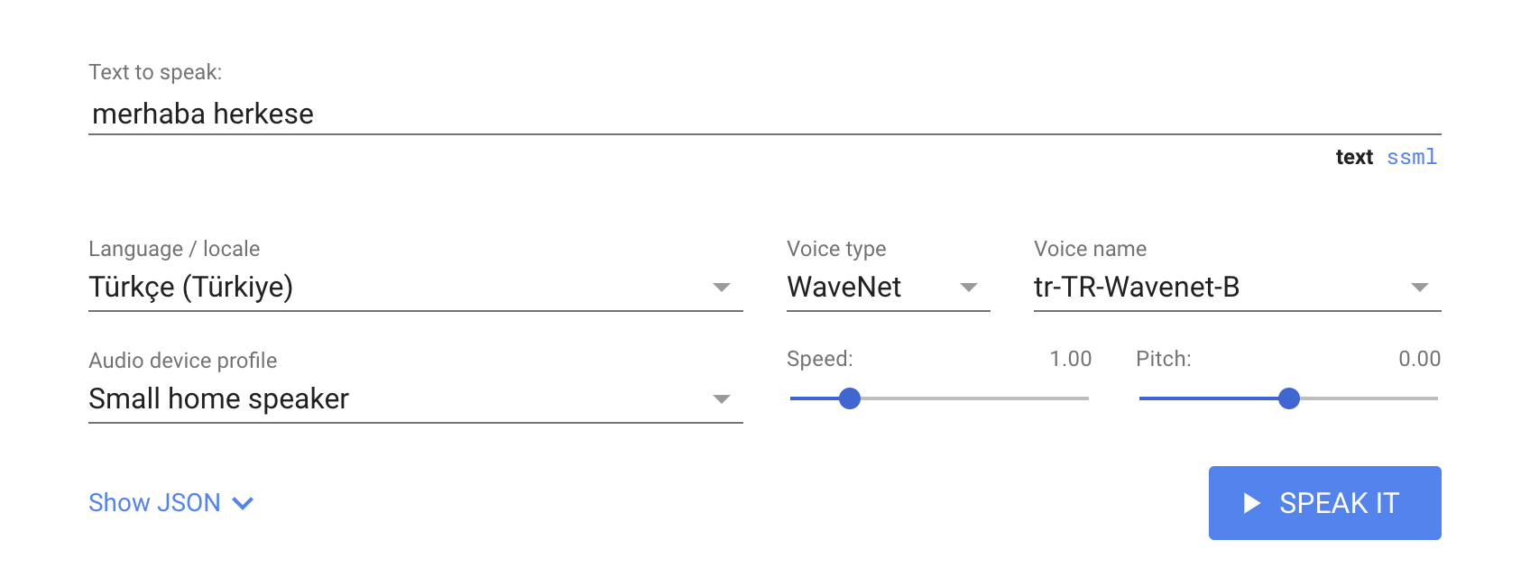The image size is (1521, 586).
Task: Click the Voice type dropdown arrow
Action: [969, 288]
